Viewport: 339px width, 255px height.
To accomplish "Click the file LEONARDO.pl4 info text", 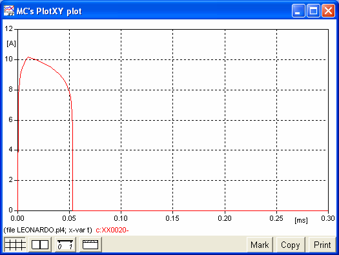I will coord(48,230).
